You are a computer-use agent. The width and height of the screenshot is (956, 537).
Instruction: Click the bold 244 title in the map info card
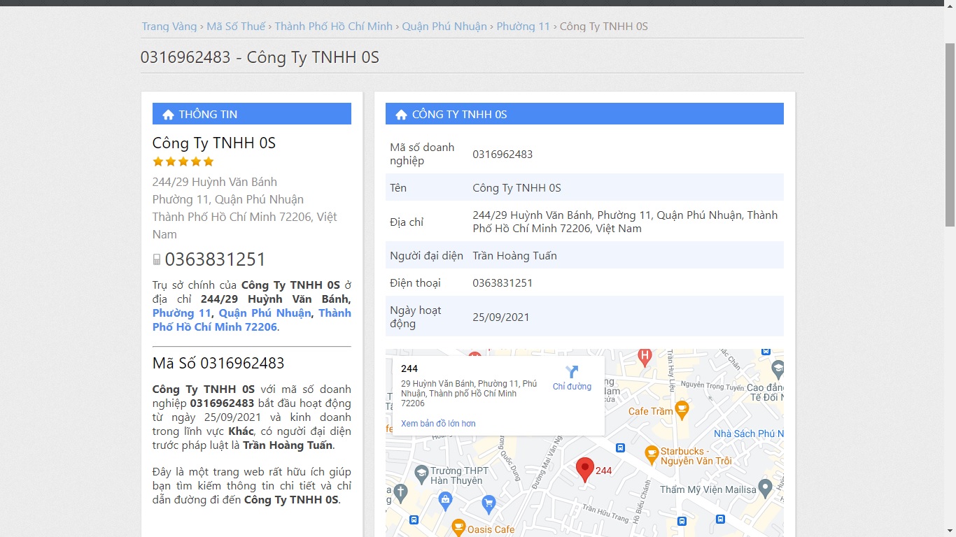pos(409,368)
